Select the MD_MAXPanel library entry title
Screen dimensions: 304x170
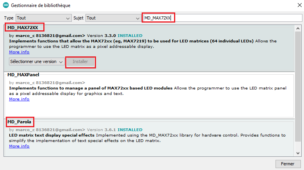click(x=23, y=75)
